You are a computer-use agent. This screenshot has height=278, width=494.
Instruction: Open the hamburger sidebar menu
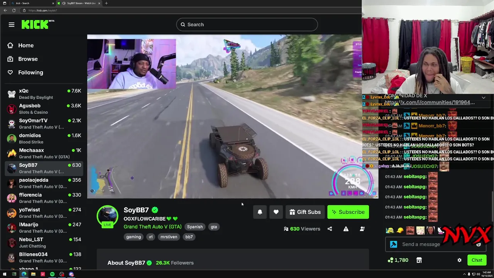[x=12, y=25]
